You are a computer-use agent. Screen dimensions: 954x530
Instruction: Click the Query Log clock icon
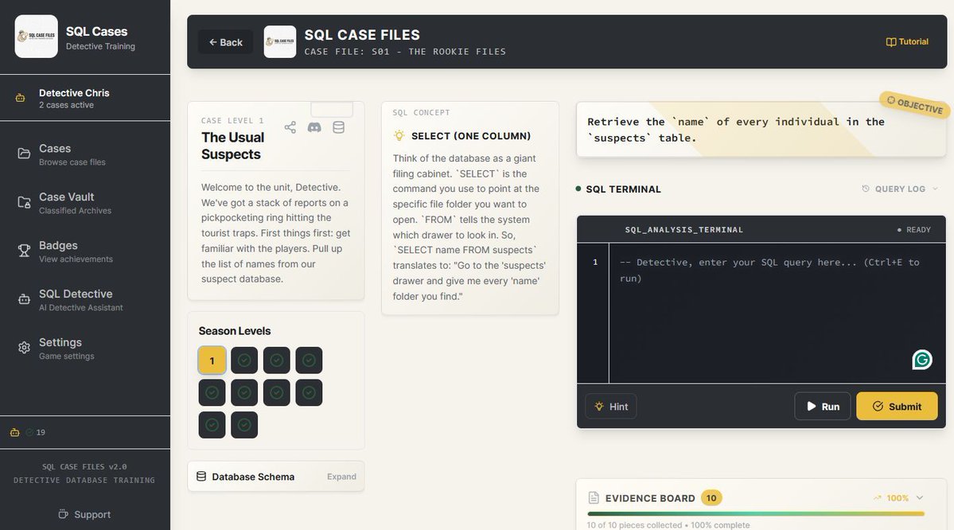(x=865, y=188)
